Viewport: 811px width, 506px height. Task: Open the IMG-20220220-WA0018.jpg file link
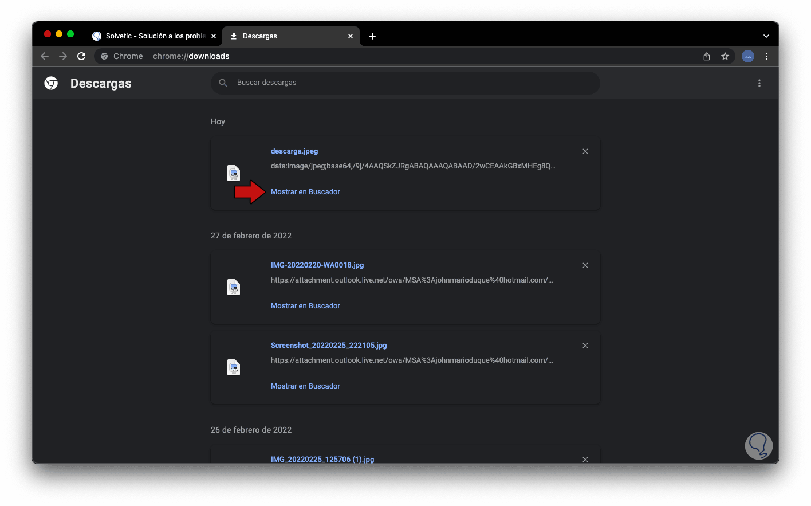(x=317, y=265)
